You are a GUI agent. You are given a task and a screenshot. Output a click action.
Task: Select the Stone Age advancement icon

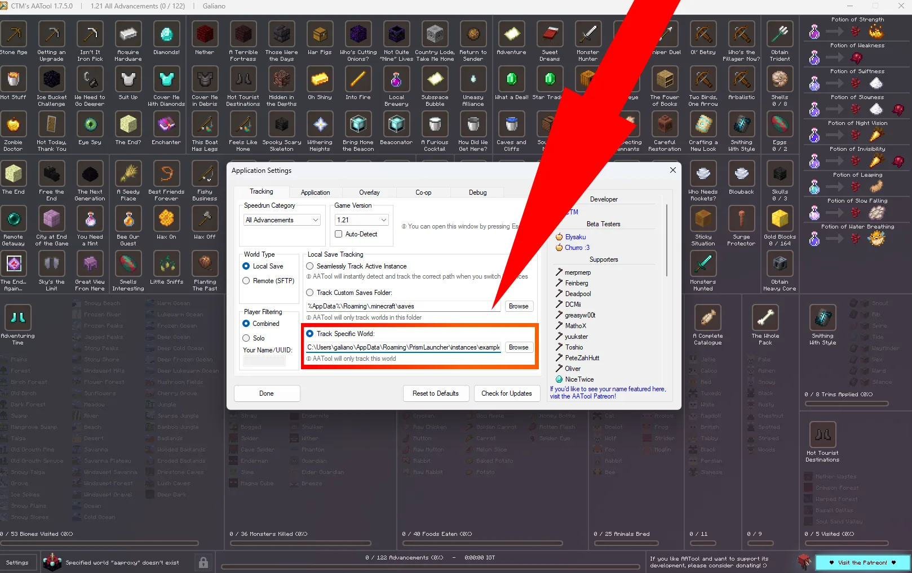[x=14, y=34]
